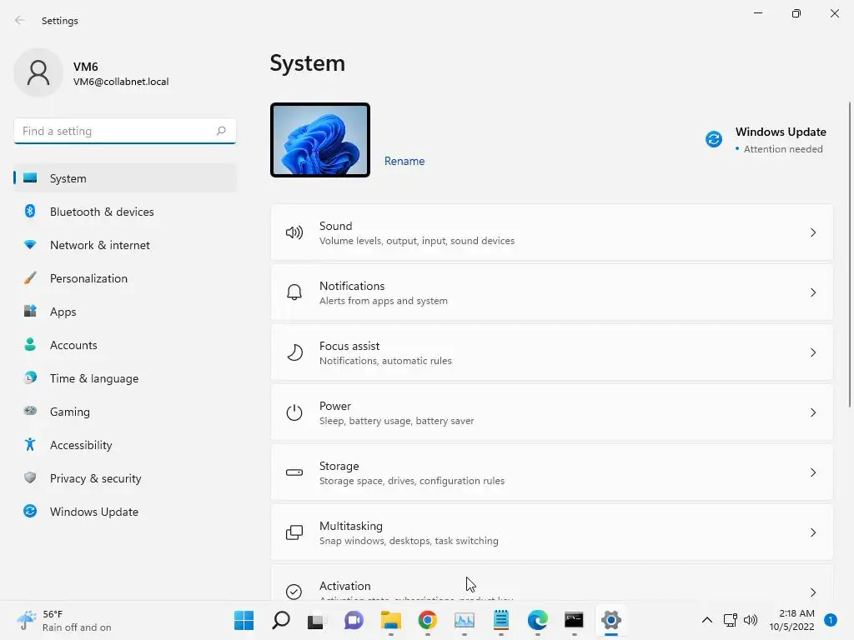Click the Find a setting search box

coord(125,131)
